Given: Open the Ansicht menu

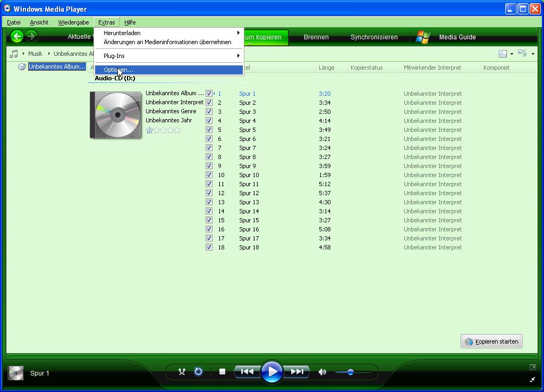Looking at the screenshot, I should pyautogui.click(x=39, y=22).
